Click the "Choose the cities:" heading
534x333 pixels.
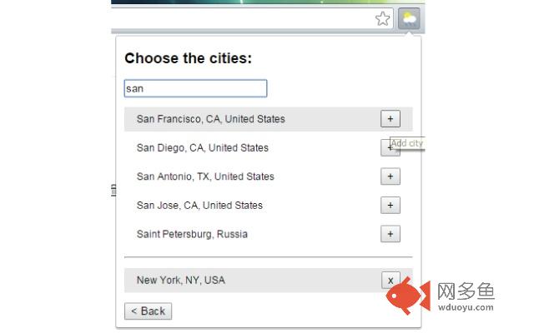tap(188, 58)
